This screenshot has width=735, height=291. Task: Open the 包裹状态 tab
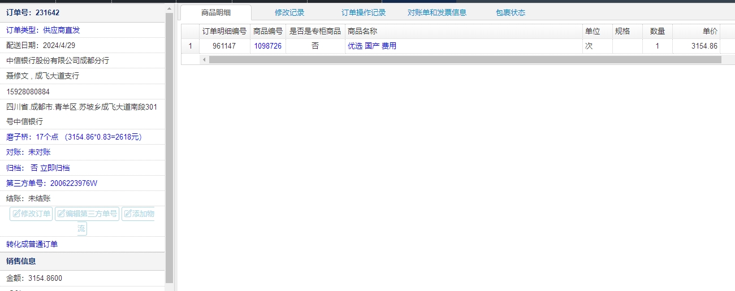tap(511, 12)
